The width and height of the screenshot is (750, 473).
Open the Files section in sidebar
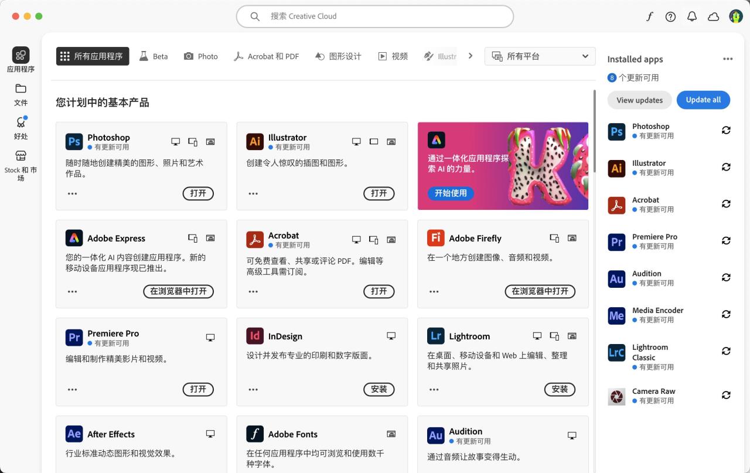pos(21,94)
